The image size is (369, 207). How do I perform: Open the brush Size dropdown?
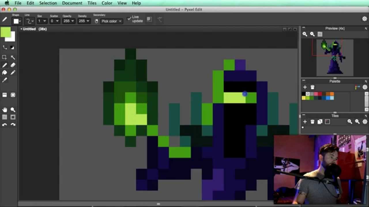click(42, 21)
